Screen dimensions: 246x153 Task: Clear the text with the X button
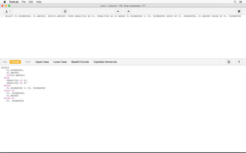pyautogui.click(x=239, y=11)
